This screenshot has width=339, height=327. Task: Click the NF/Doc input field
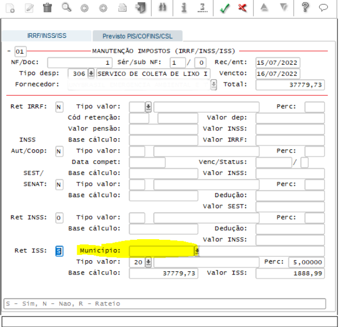coord(80,63)
